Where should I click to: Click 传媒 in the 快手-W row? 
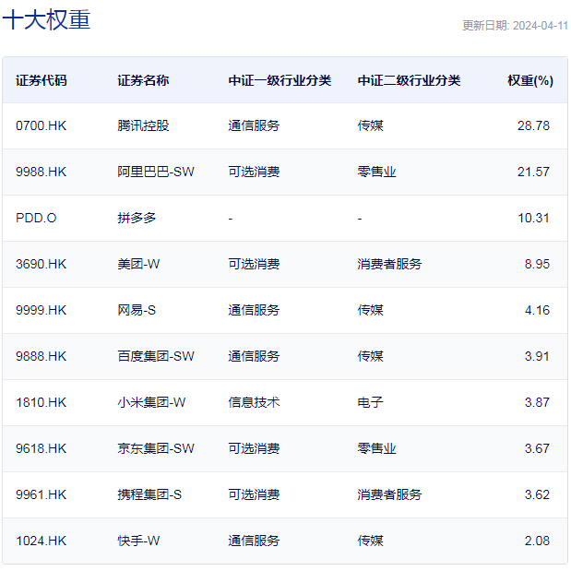click(370, 541)
